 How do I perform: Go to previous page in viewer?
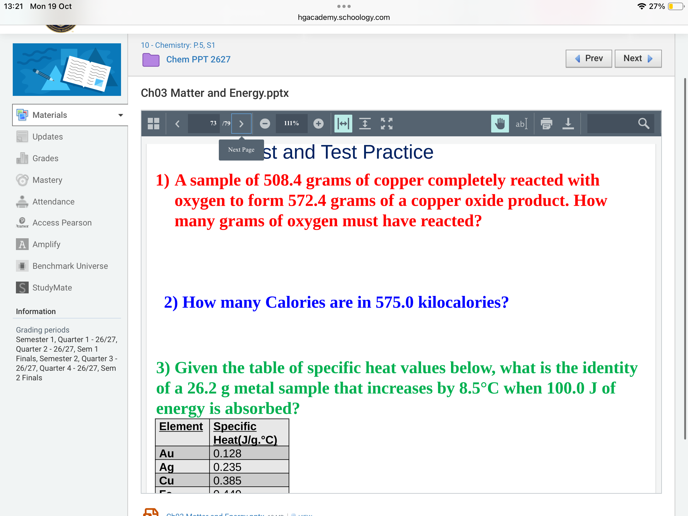coord(177,124)
